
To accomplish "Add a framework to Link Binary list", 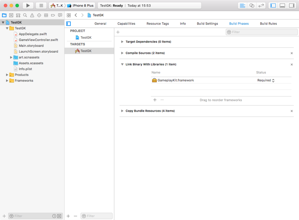I will pyautogui.click(x=155, y=100).
